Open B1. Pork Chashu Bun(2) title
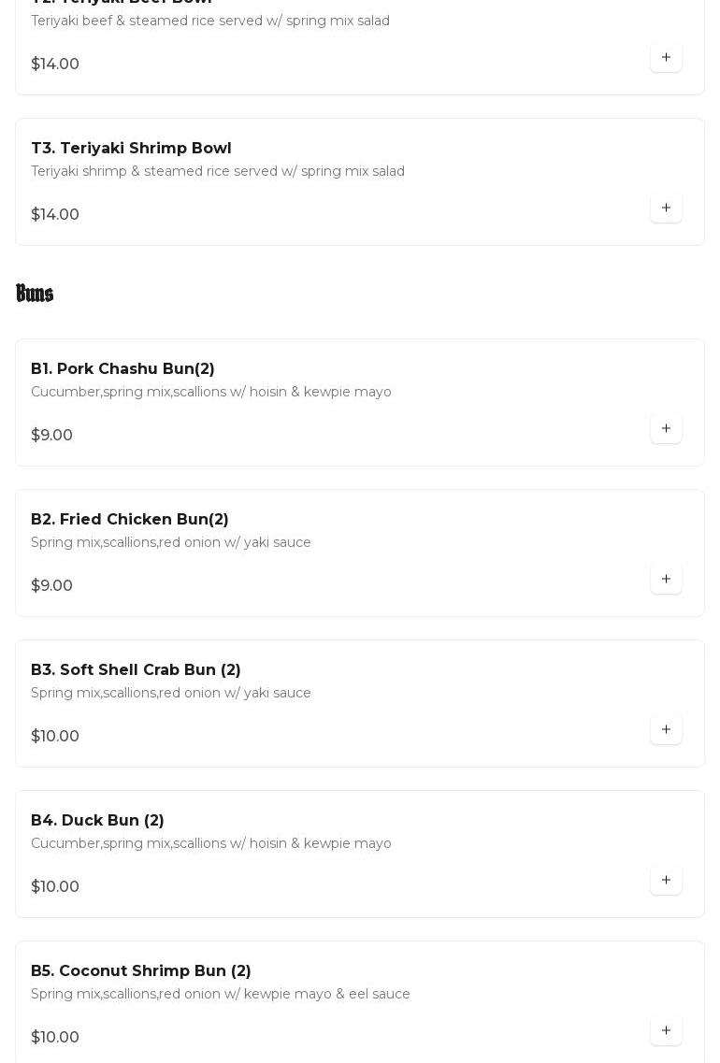This screenshot has height=1063, width=720. pos(122,369)
